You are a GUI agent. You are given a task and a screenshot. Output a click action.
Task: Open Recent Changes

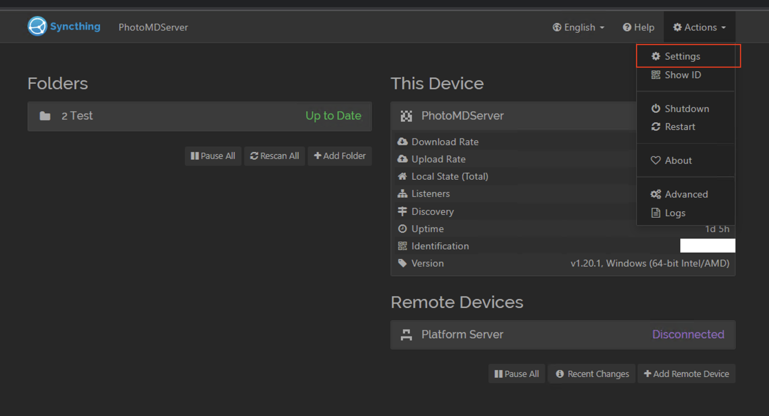point(592,374)
